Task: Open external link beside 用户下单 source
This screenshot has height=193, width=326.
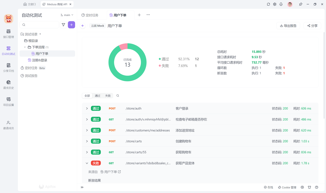Action: click(x=119, y=172)
